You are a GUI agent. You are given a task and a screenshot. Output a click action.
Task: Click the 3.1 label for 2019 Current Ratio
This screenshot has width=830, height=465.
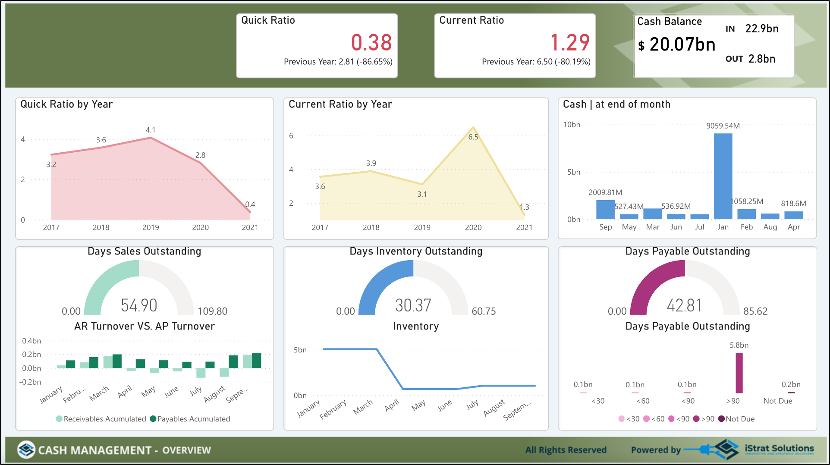click(422, 195)
